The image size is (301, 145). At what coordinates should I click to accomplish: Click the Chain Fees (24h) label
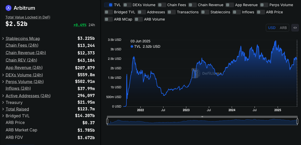pyautogui.click(x=22, y=45)
